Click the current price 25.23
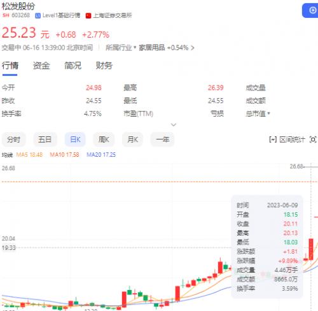Image resolution: width=318 pixels, height=311 pixels. 19,33
